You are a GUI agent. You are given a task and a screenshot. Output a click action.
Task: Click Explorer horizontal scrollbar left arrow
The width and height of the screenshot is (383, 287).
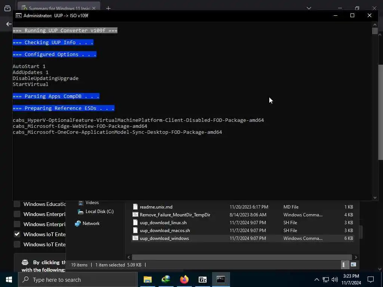129,257
